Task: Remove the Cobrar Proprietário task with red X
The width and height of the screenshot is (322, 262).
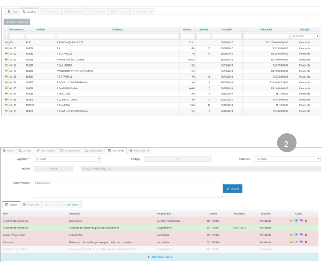Action: click(306, 235)
